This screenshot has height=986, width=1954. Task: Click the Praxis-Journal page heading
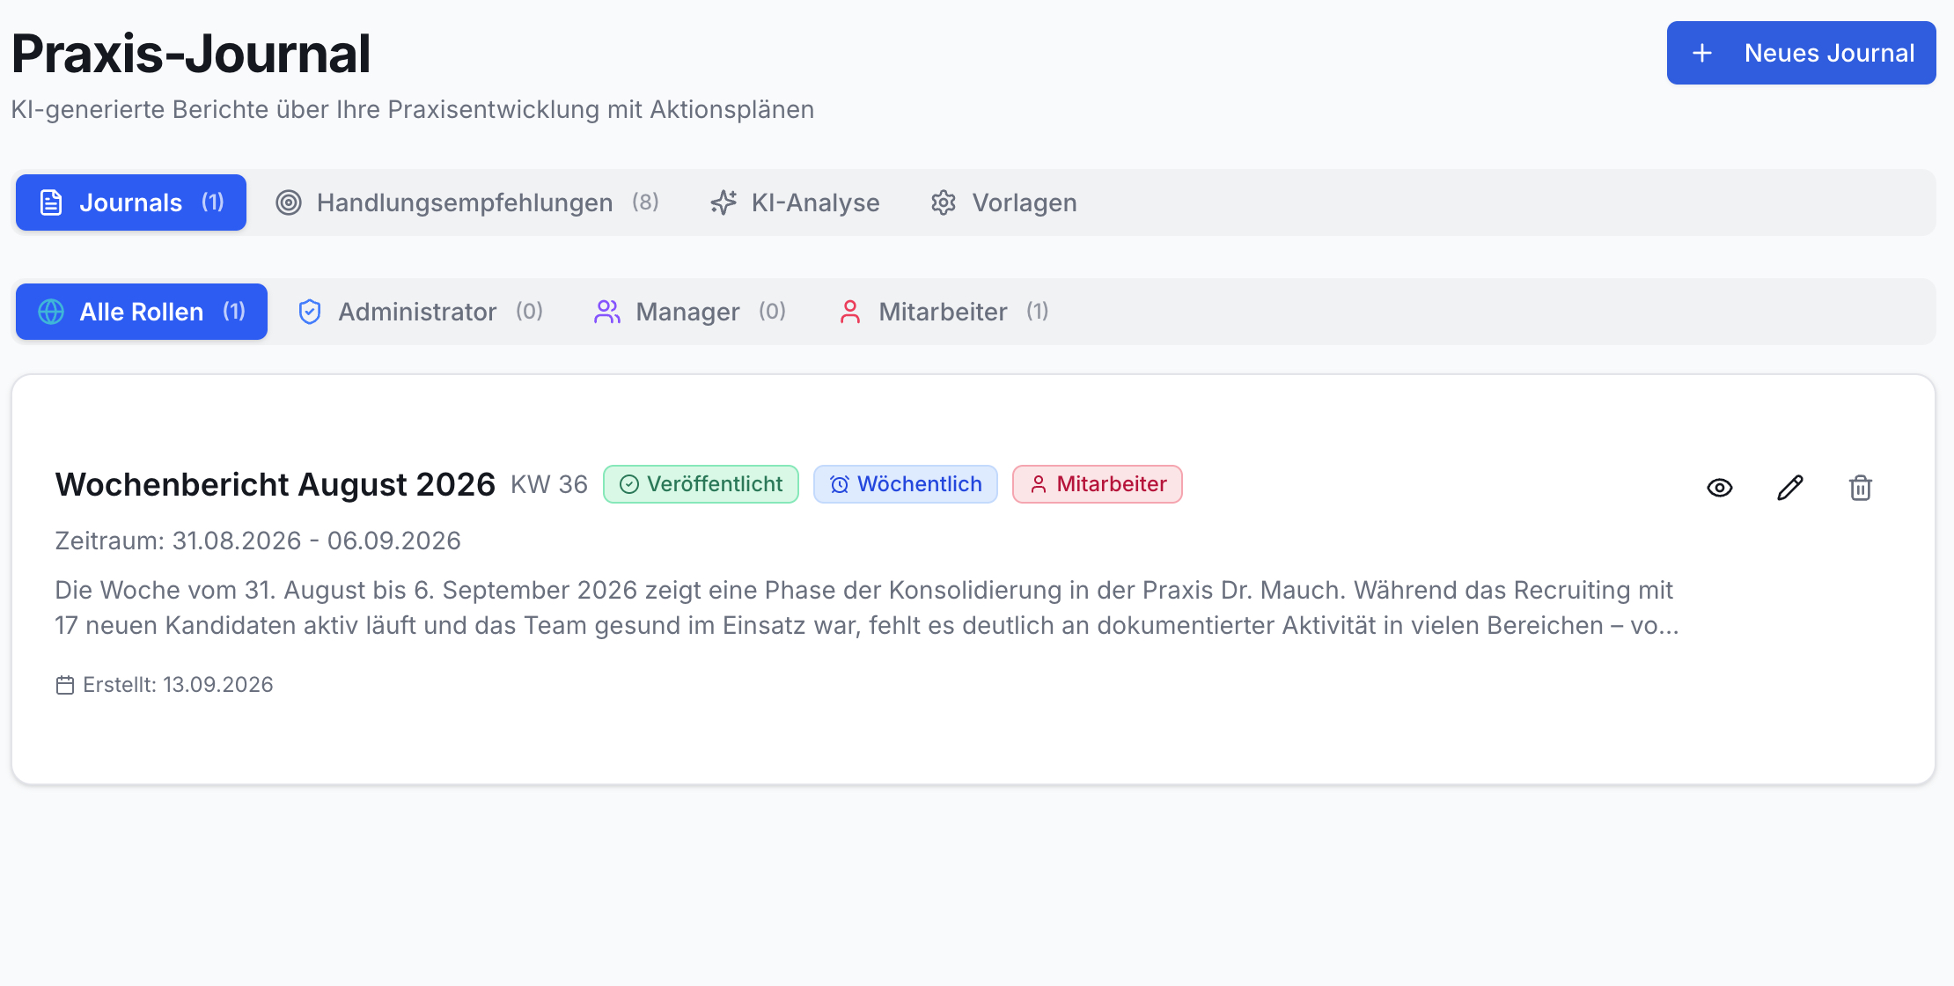(x=191, y=54)
